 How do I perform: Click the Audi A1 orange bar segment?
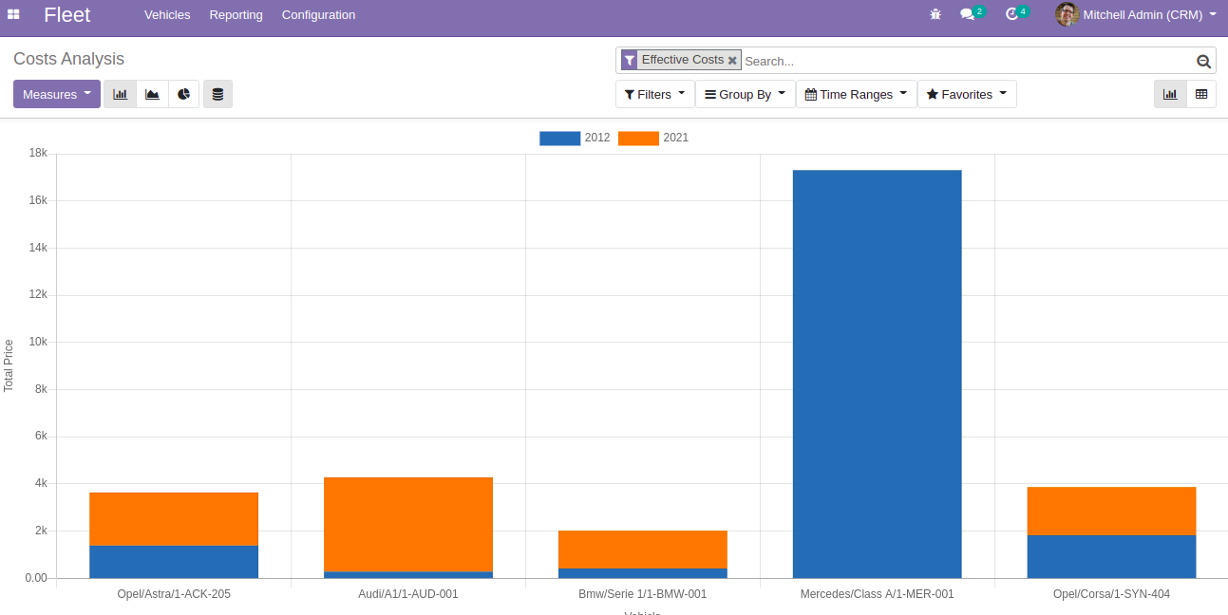click(x=408, y=525)
